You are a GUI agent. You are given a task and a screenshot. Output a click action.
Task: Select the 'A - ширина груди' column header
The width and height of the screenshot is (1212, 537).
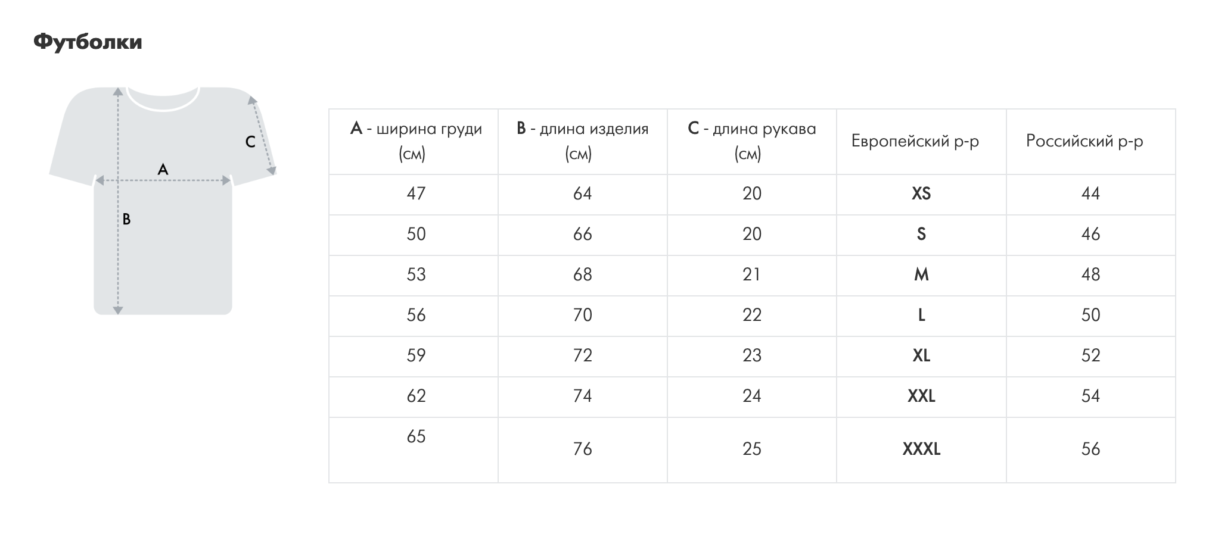pos(416,141)
